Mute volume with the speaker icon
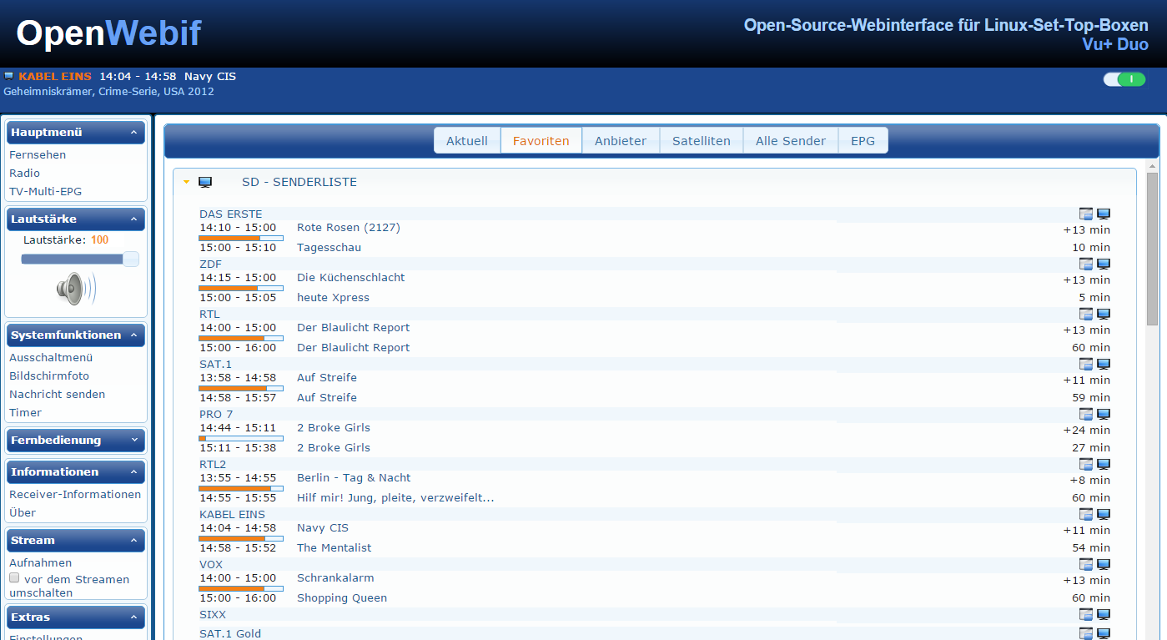 pos(76,289)
